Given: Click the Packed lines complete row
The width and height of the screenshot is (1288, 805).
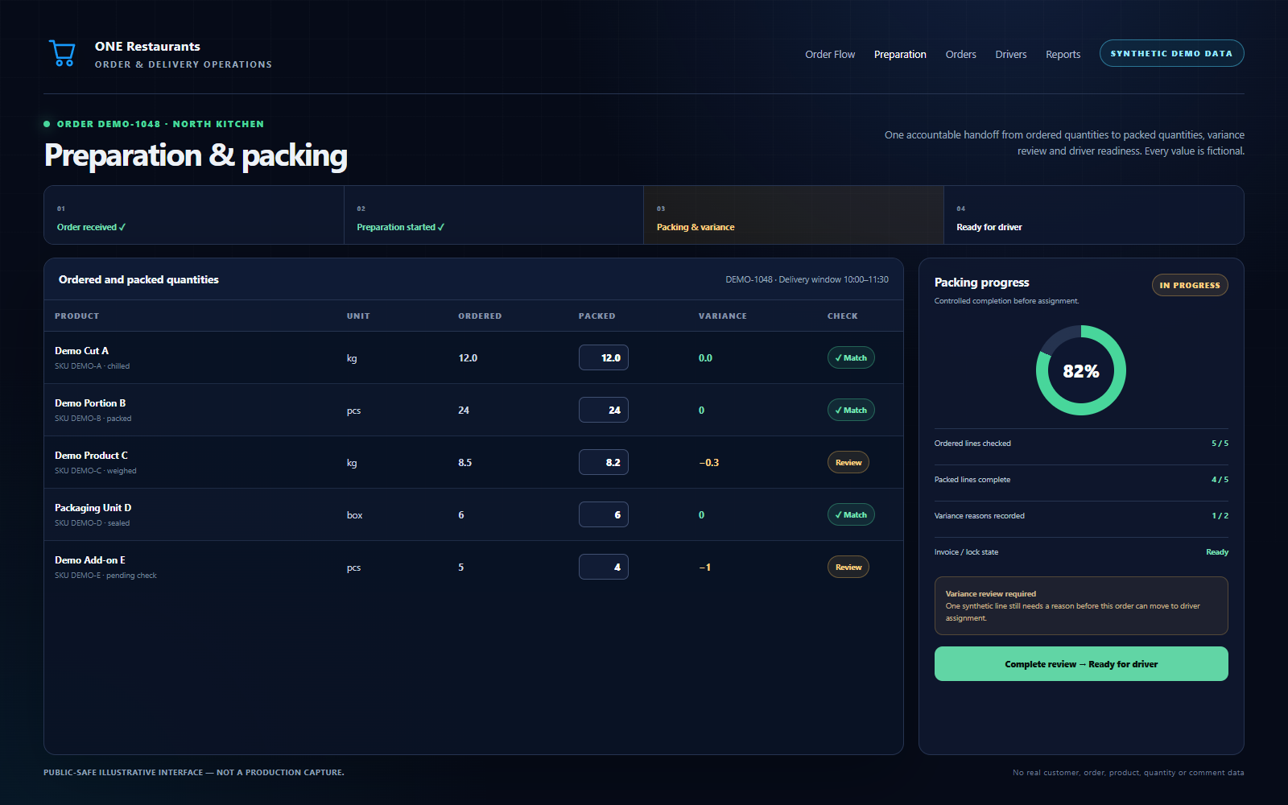Looking at the screenshot, I should 1081,480.
